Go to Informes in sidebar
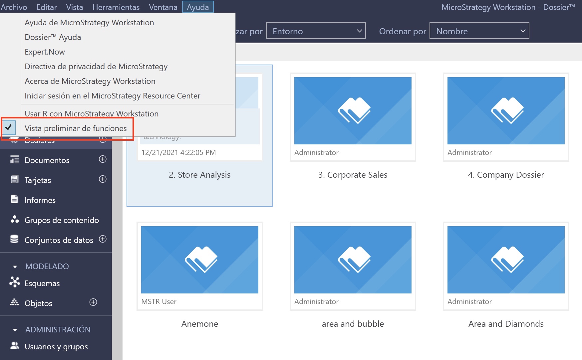Image resolution: width=582 pixels, height=360 pixels. pyautogui.click(x=40, y=200)
